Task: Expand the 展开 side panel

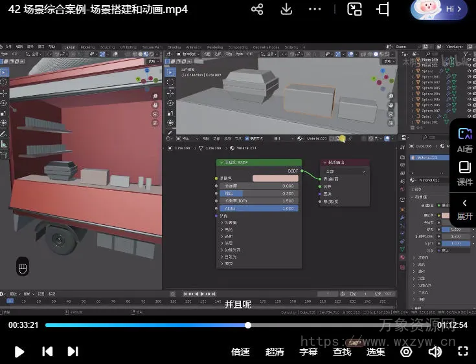Action: click(464, 208)
